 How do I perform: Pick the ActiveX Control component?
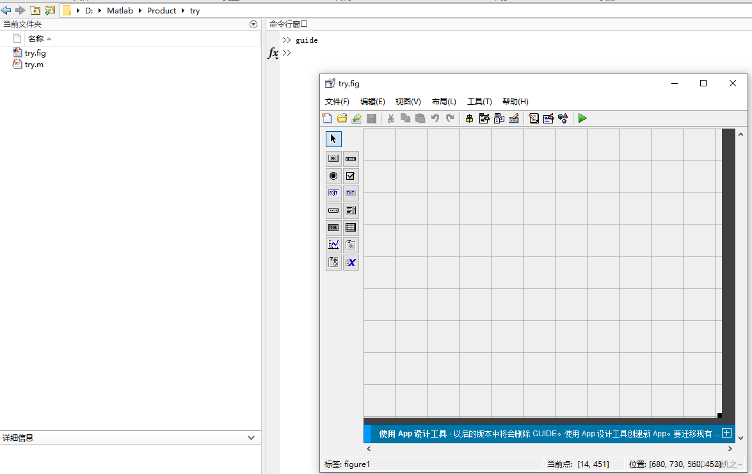click(x=351, y=262)
